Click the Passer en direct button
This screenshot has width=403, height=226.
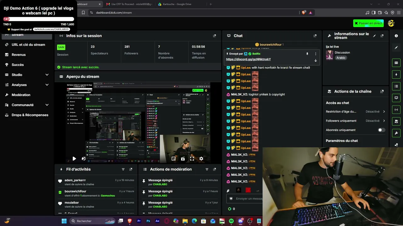point(368,23)
